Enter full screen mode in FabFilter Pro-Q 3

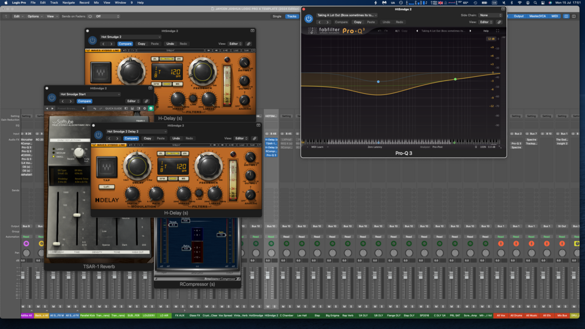tap(497, 31)
